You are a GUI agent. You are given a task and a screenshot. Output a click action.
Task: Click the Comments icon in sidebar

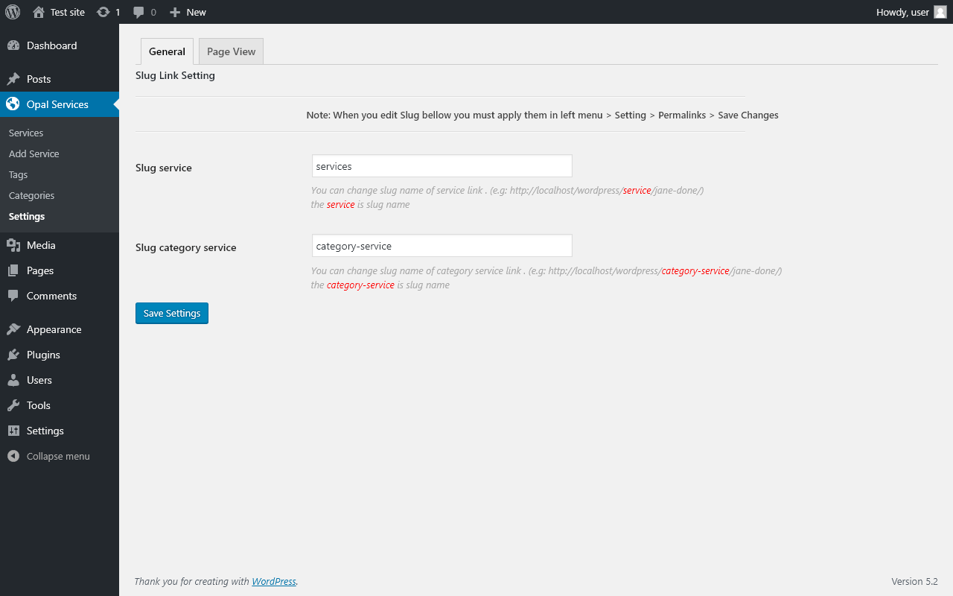(x=13, y=296)
